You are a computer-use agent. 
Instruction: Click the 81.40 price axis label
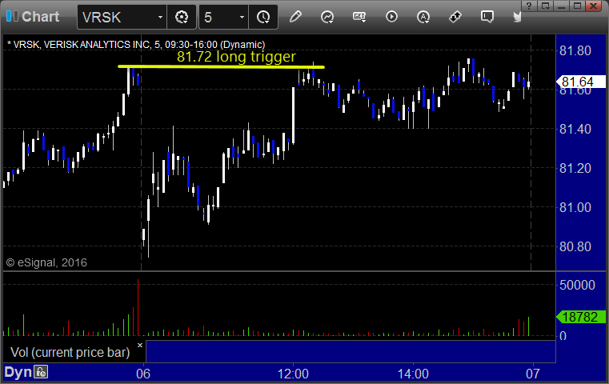(x=575, y=129)
